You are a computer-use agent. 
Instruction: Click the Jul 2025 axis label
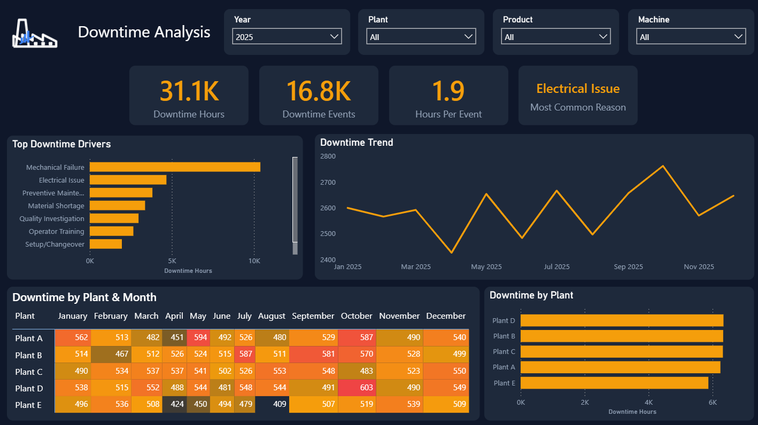tap(557, 267)
